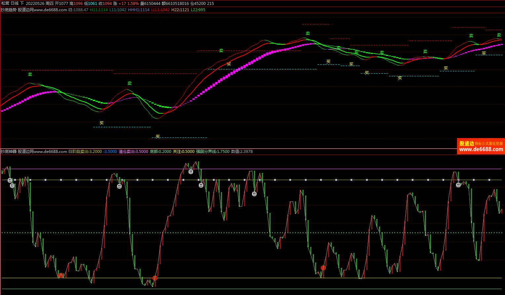Image resolution: width=505 pixels, height=295 pixels.
Task: Click the 强弱分界线:1.7500 value
Action: point(213,152)
